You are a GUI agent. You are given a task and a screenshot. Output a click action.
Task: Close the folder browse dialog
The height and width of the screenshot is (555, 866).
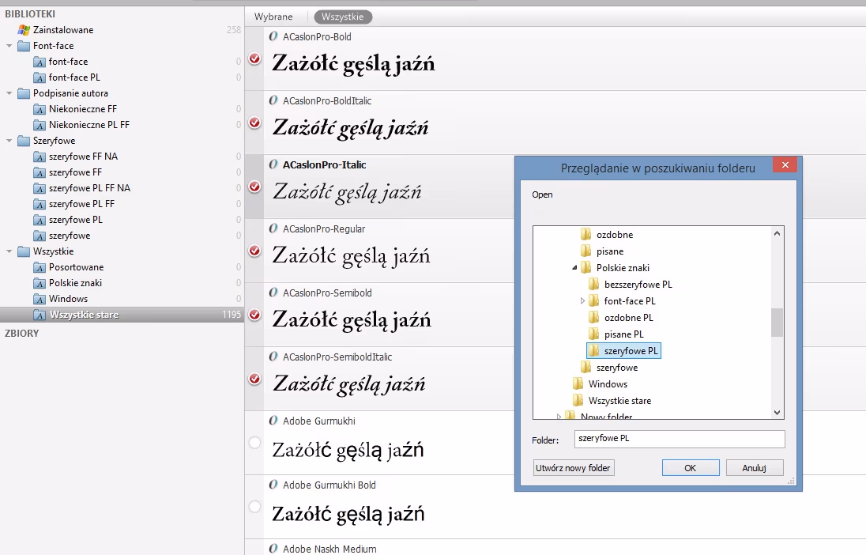click(785, 164)
